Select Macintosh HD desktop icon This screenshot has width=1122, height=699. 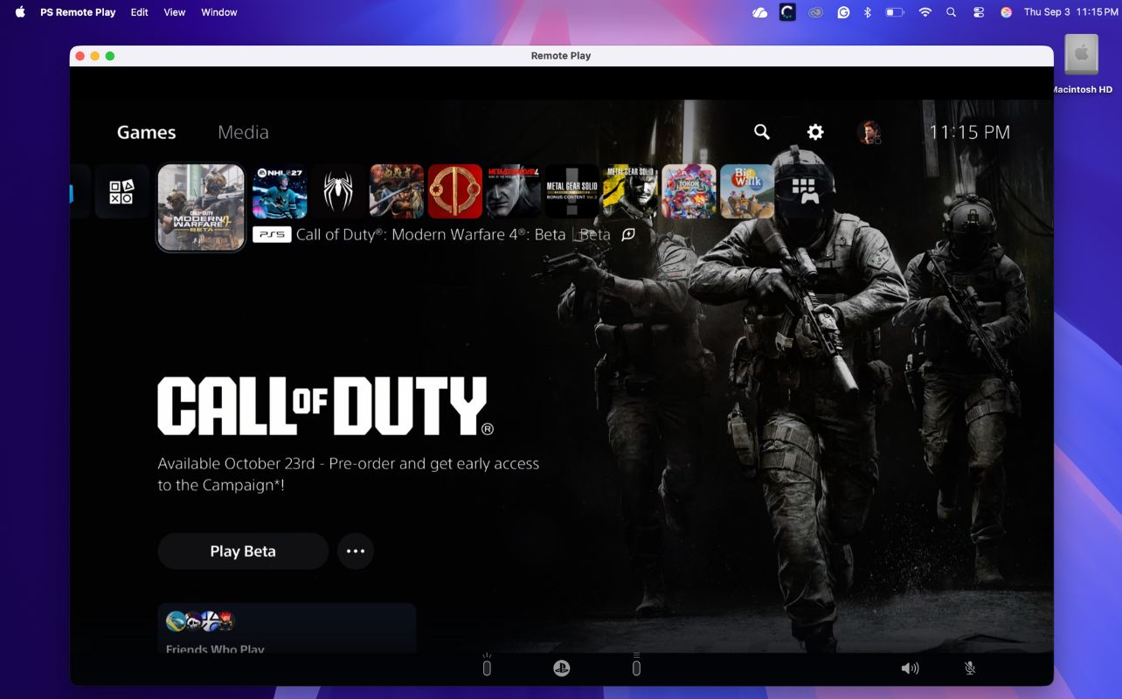pyautogui.click(x=1081, y=64)
